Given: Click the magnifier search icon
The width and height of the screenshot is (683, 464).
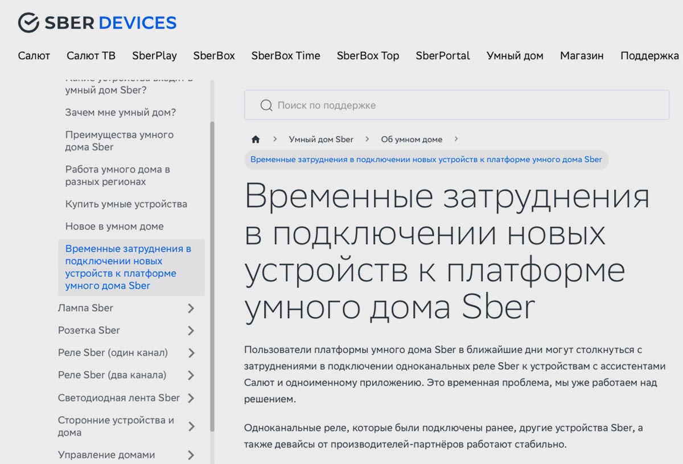Looking at the screenshot, I should pyautogui.click(x=266, y=105).
